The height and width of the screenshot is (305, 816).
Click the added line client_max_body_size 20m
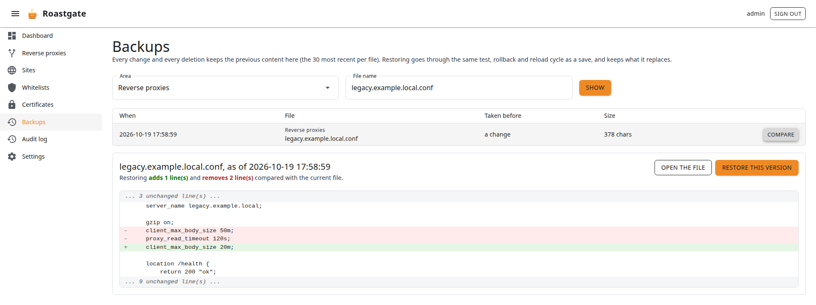(x=459, y=247)
